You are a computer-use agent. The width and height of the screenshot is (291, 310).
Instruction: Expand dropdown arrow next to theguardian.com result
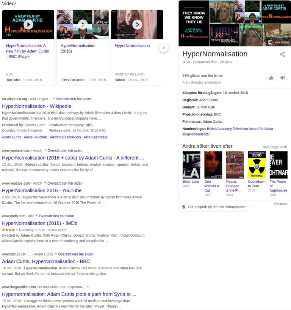pyautogui.click(x=88, y=286)
